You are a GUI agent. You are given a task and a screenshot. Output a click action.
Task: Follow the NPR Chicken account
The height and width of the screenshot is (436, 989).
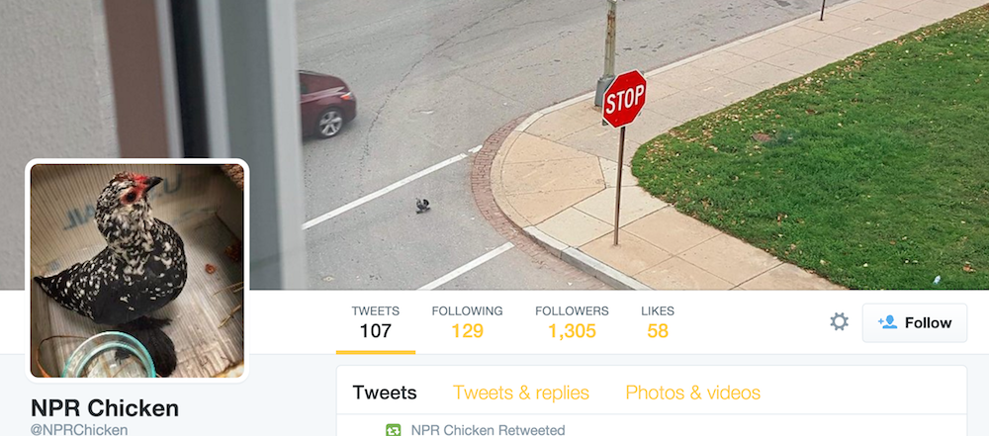(x=915, y=323)
